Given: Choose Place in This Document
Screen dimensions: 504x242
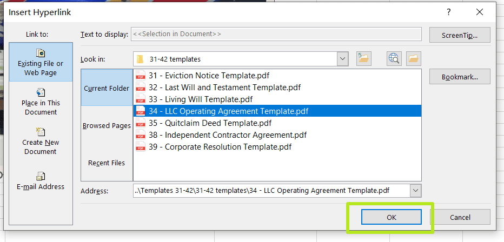Looking at the screenshot, I should coord(41,102).
